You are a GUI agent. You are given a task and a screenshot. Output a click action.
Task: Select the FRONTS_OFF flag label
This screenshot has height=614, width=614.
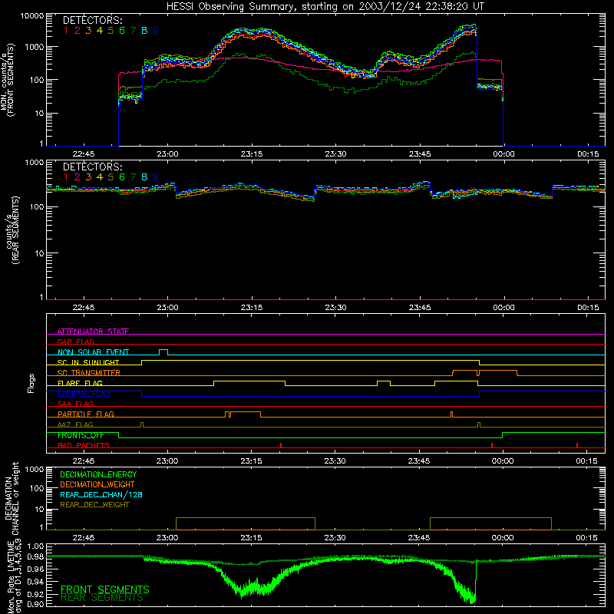click(x=81, y=435)
